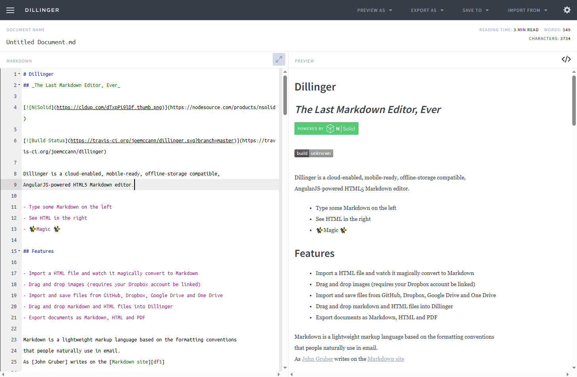The height and width of the screenshot is (377, 577).
Task: Toggle the HTML code view icon
Action: (x=566, y=59)
